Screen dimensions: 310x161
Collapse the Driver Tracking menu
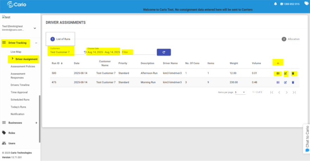tap(36, 43)
